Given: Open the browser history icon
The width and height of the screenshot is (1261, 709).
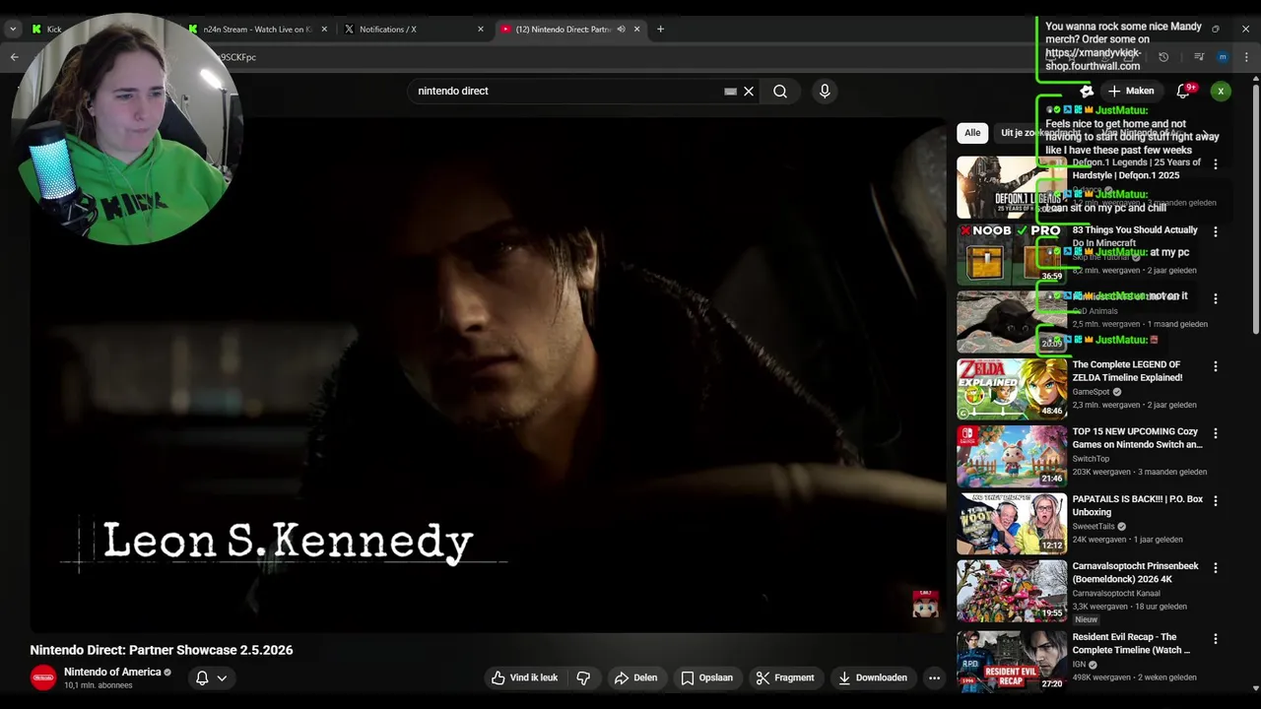Looking at the screenshot, I should pos(1163,57).
